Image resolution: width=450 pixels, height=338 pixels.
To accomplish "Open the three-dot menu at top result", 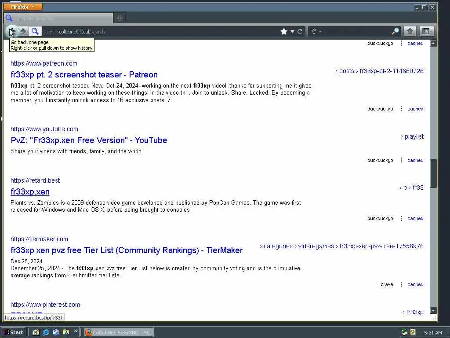I will (x=401, y=44).
